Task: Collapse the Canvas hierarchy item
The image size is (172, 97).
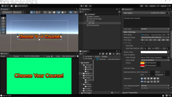Action: click(x=86, y=21)
